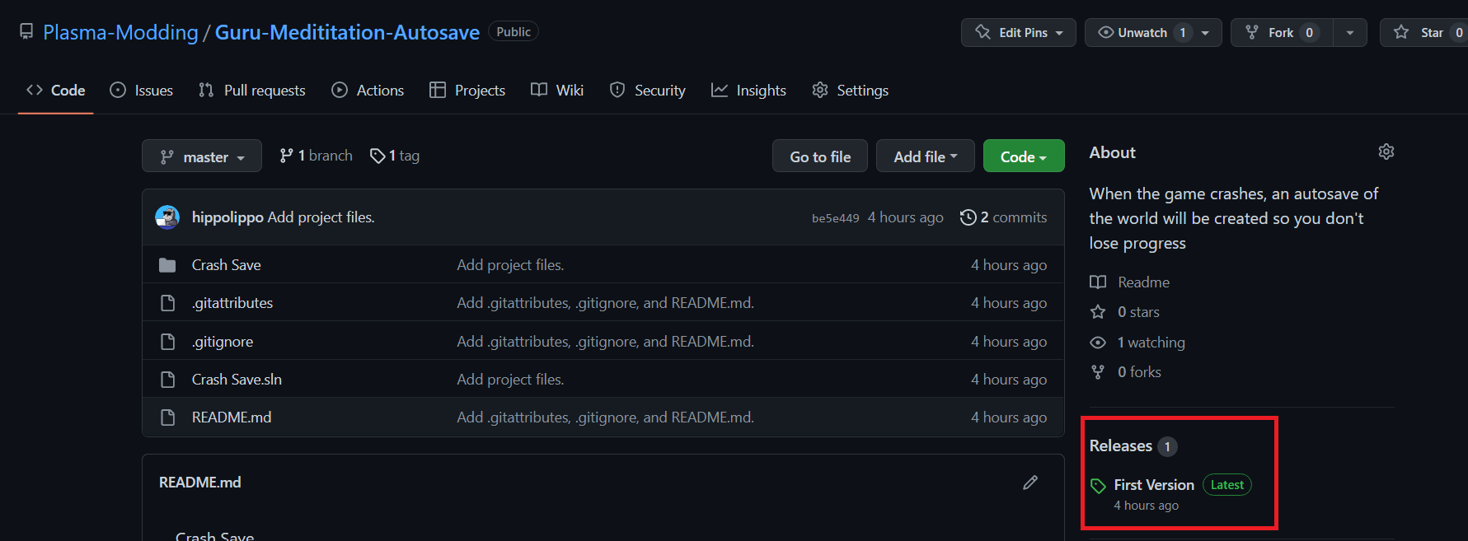Click the Crash Save.sln file icon
The image size is (1468, 541).
(167, 380)
